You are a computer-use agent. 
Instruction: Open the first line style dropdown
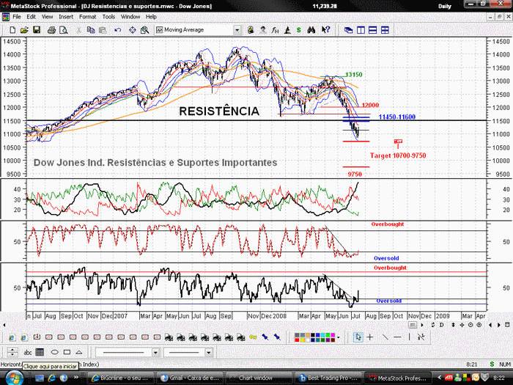tap(155, 352)
